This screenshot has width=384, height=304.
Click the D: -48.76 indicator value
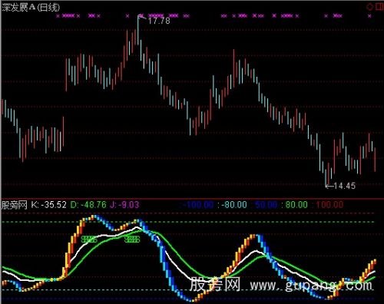click(88, 205)
